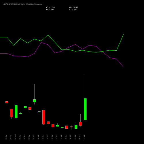Click the red candlestick for 16 Oct

pos(67,127)
